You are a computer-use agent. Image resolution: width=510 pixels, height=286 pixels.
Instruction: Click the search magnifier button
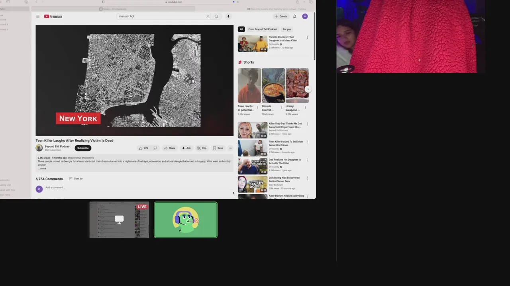tap(216, 16)
